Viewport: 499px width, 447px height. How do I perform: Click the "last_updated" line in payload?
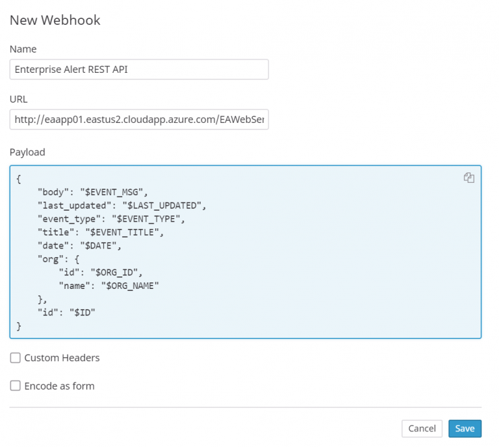122,205
